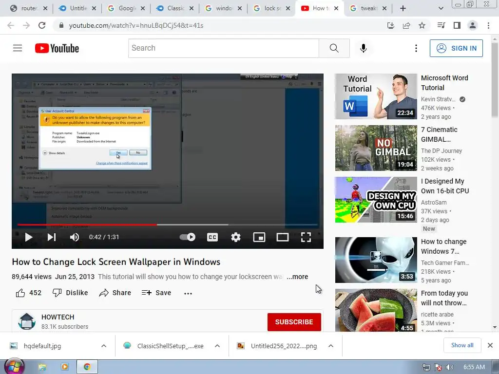Expand ClassicShellSetup exe download options
Screen dimensions: 499x374
(x=217, y=346)
